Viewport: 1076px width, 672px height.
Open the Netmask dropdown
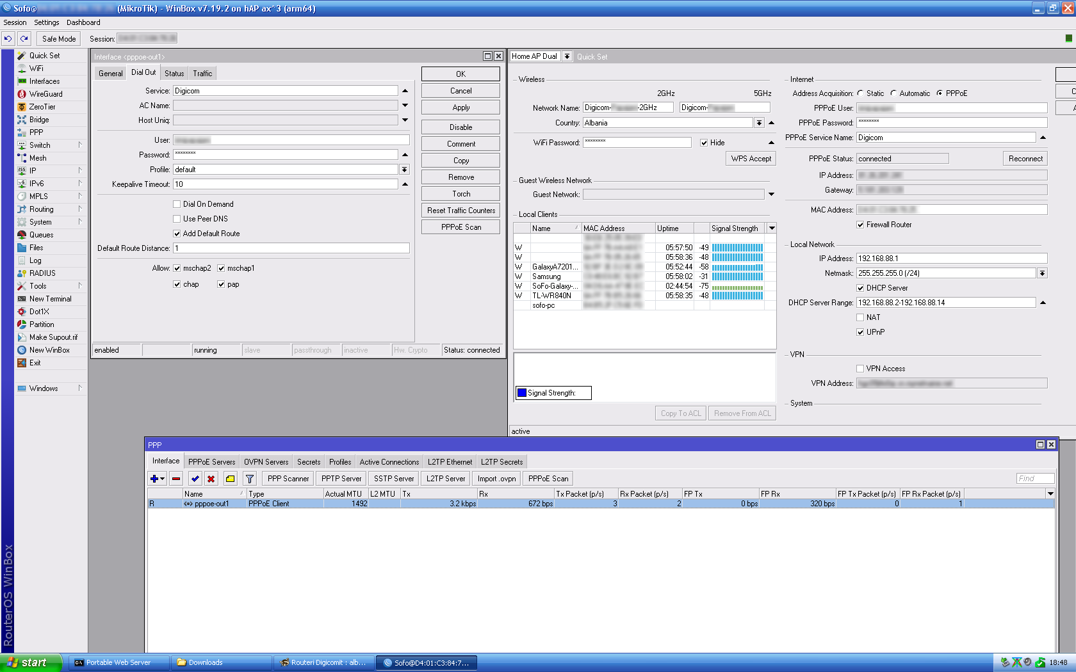[1042, 273]
